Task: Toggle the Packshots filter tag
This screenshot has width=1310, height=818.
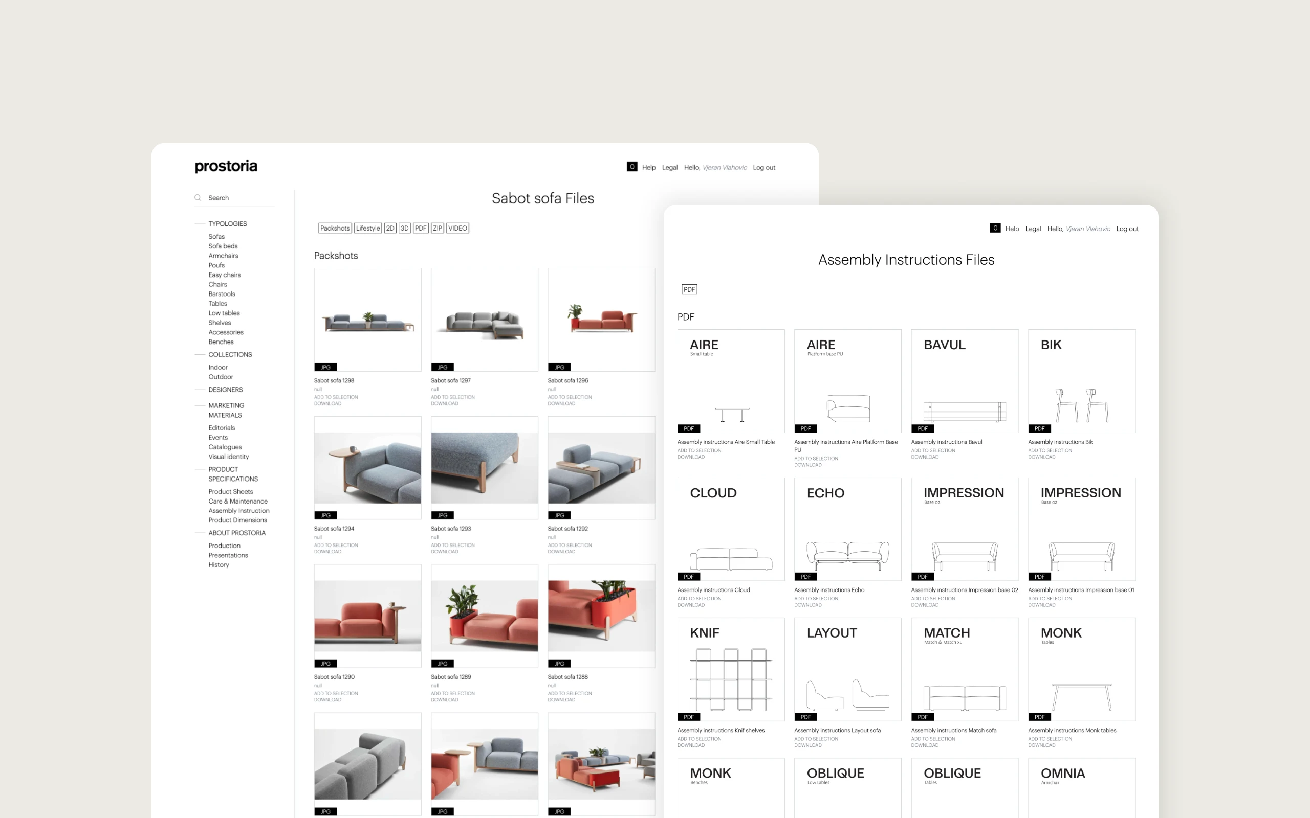Action: (x=335, y=229)
